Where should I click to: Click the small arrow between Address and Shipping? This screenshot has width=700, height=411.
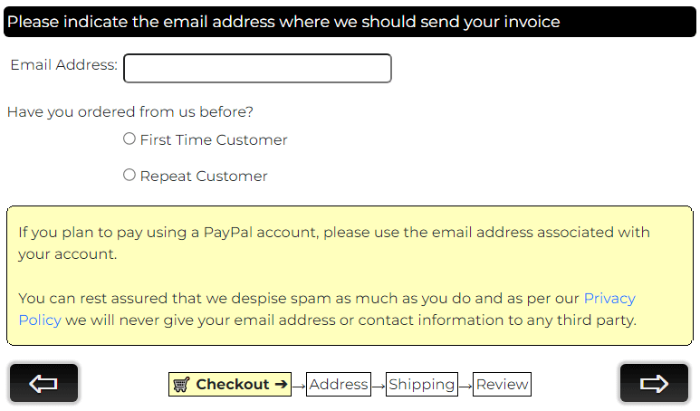click(x=379, y=387)
